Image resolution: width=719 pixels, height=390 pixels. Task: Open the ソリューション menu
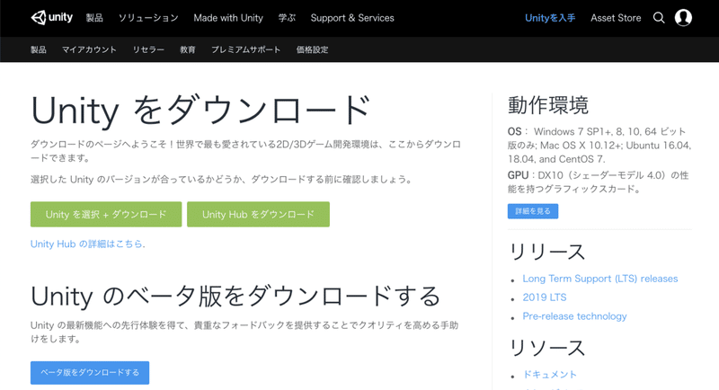click(x=148, y=18)
